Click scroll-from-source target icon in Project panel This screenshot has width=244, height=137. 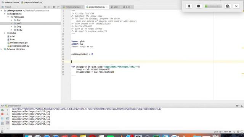click(x=45, y=7)
